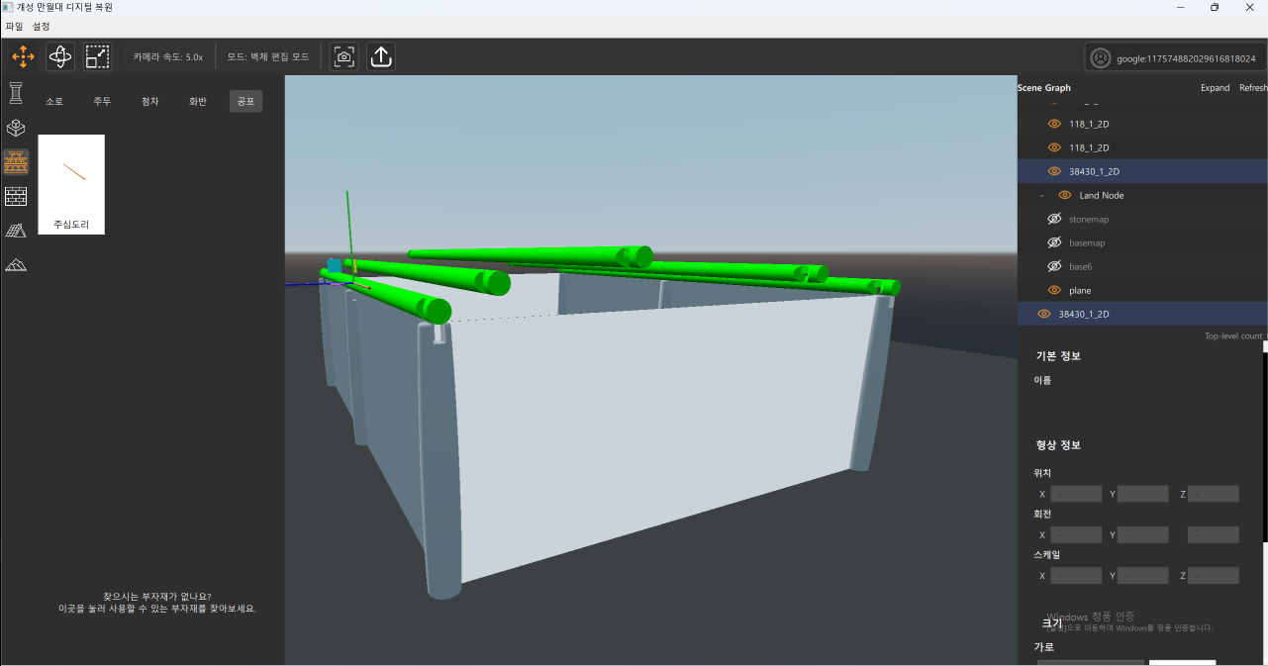
Task: Select the move/translate tool
Action: pyautogui.click(x=23, y=56)
